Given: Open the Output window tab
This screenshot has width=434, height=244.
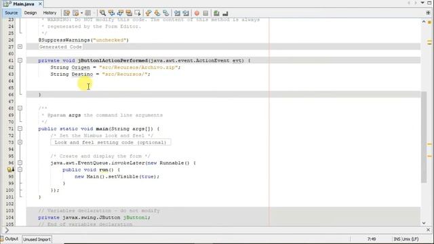Looking at the screenshot, I should point(9,239).
